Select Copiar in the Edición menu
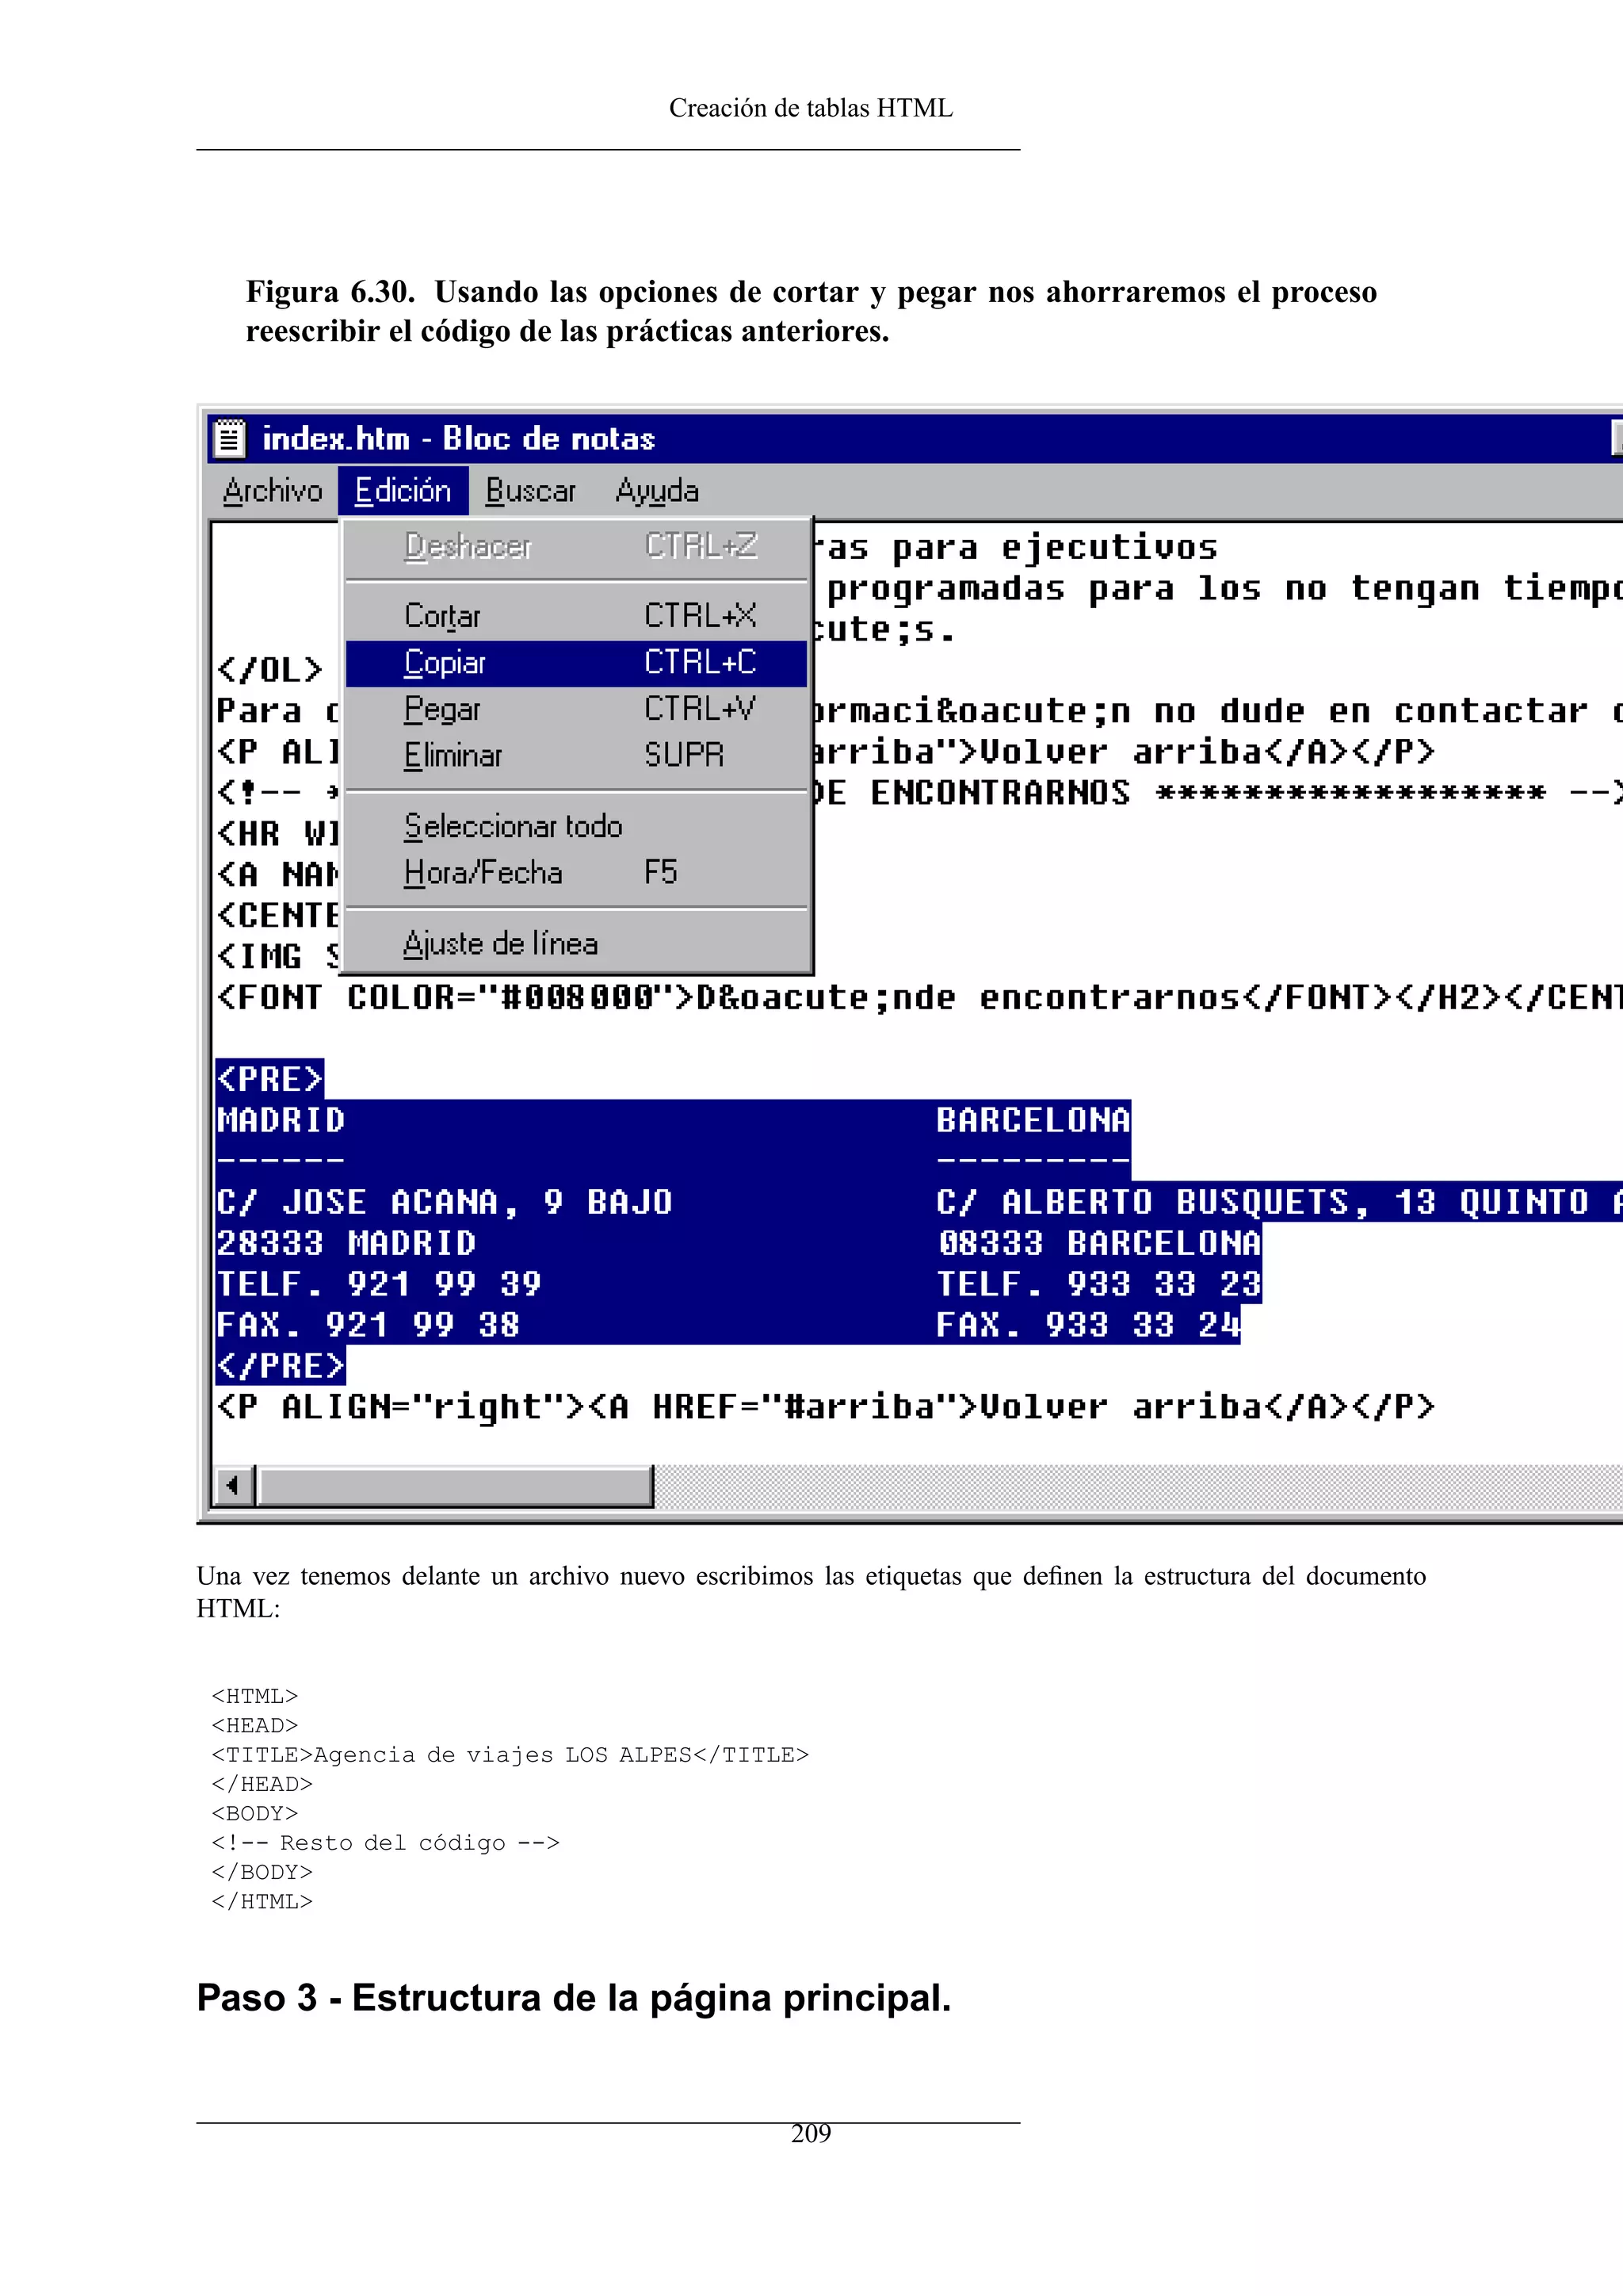 point(575,663)
